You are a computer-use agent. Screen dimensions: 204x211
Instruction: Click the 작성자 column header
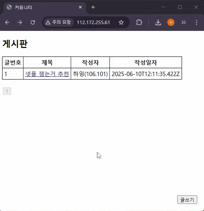click(90, 63)
